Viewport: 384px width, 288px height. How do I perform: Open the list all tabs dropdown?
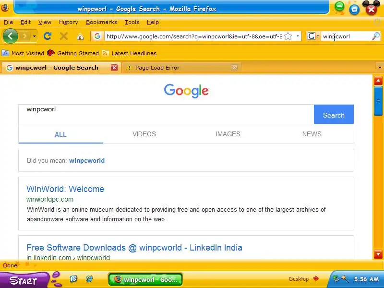pyautogui.click(x=380, y=68)
